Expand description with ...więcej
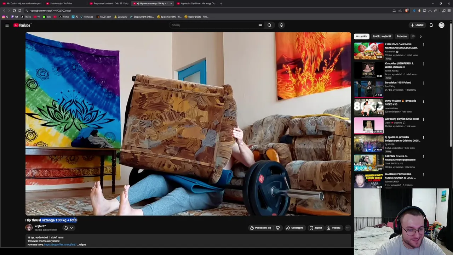This screenshot has width=453, height=255. (82, 245)
